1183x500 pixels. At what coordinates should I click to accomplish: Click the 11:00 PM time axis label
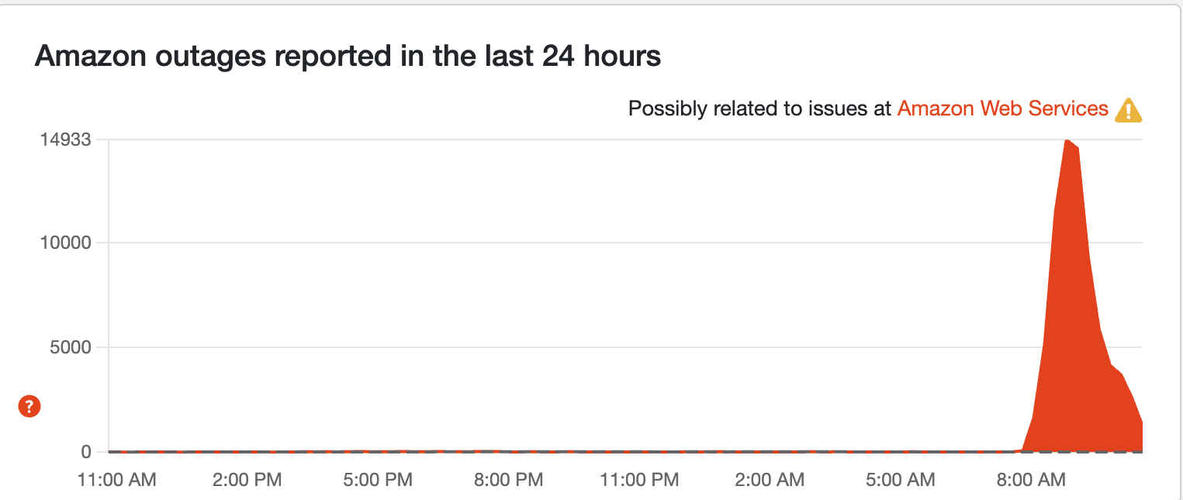click(x=639, y=481)
